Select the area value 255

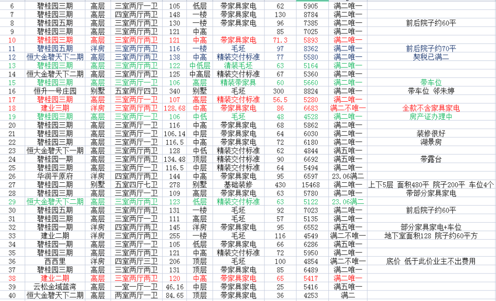[175, 236]
